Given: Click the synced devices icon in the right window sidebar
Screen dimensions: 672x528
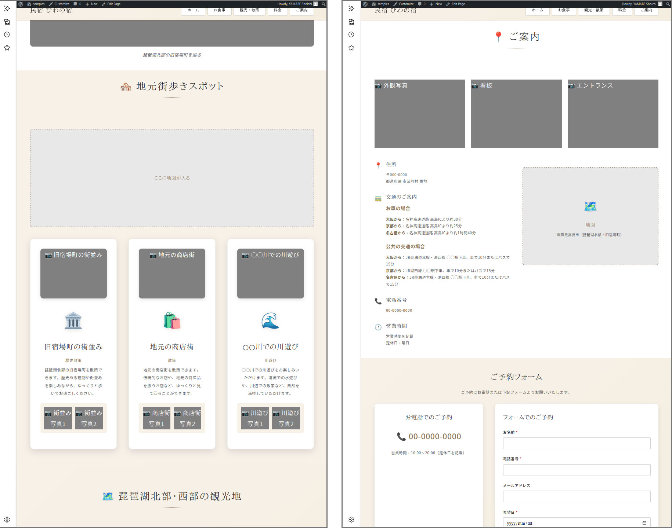Looking at the screenshot, I should (351, 22).
